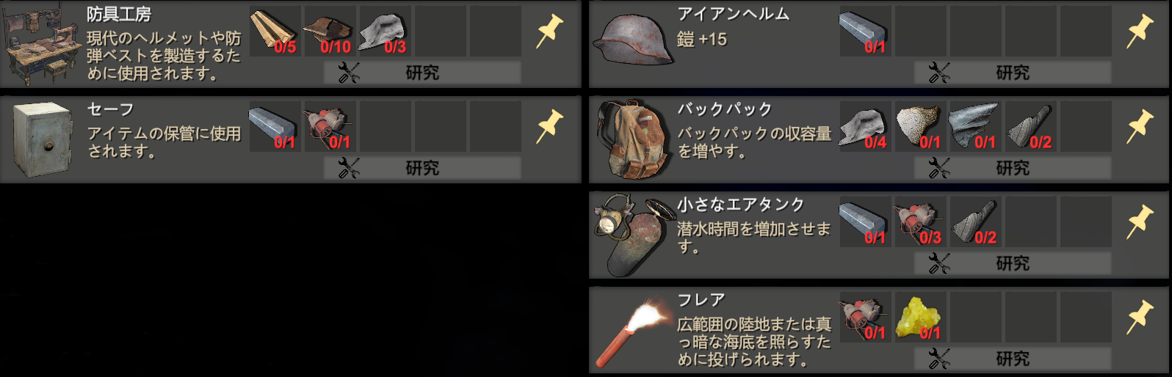Click 研究 button for 防具工房
Screen dimensions: 1172x377
422,73
